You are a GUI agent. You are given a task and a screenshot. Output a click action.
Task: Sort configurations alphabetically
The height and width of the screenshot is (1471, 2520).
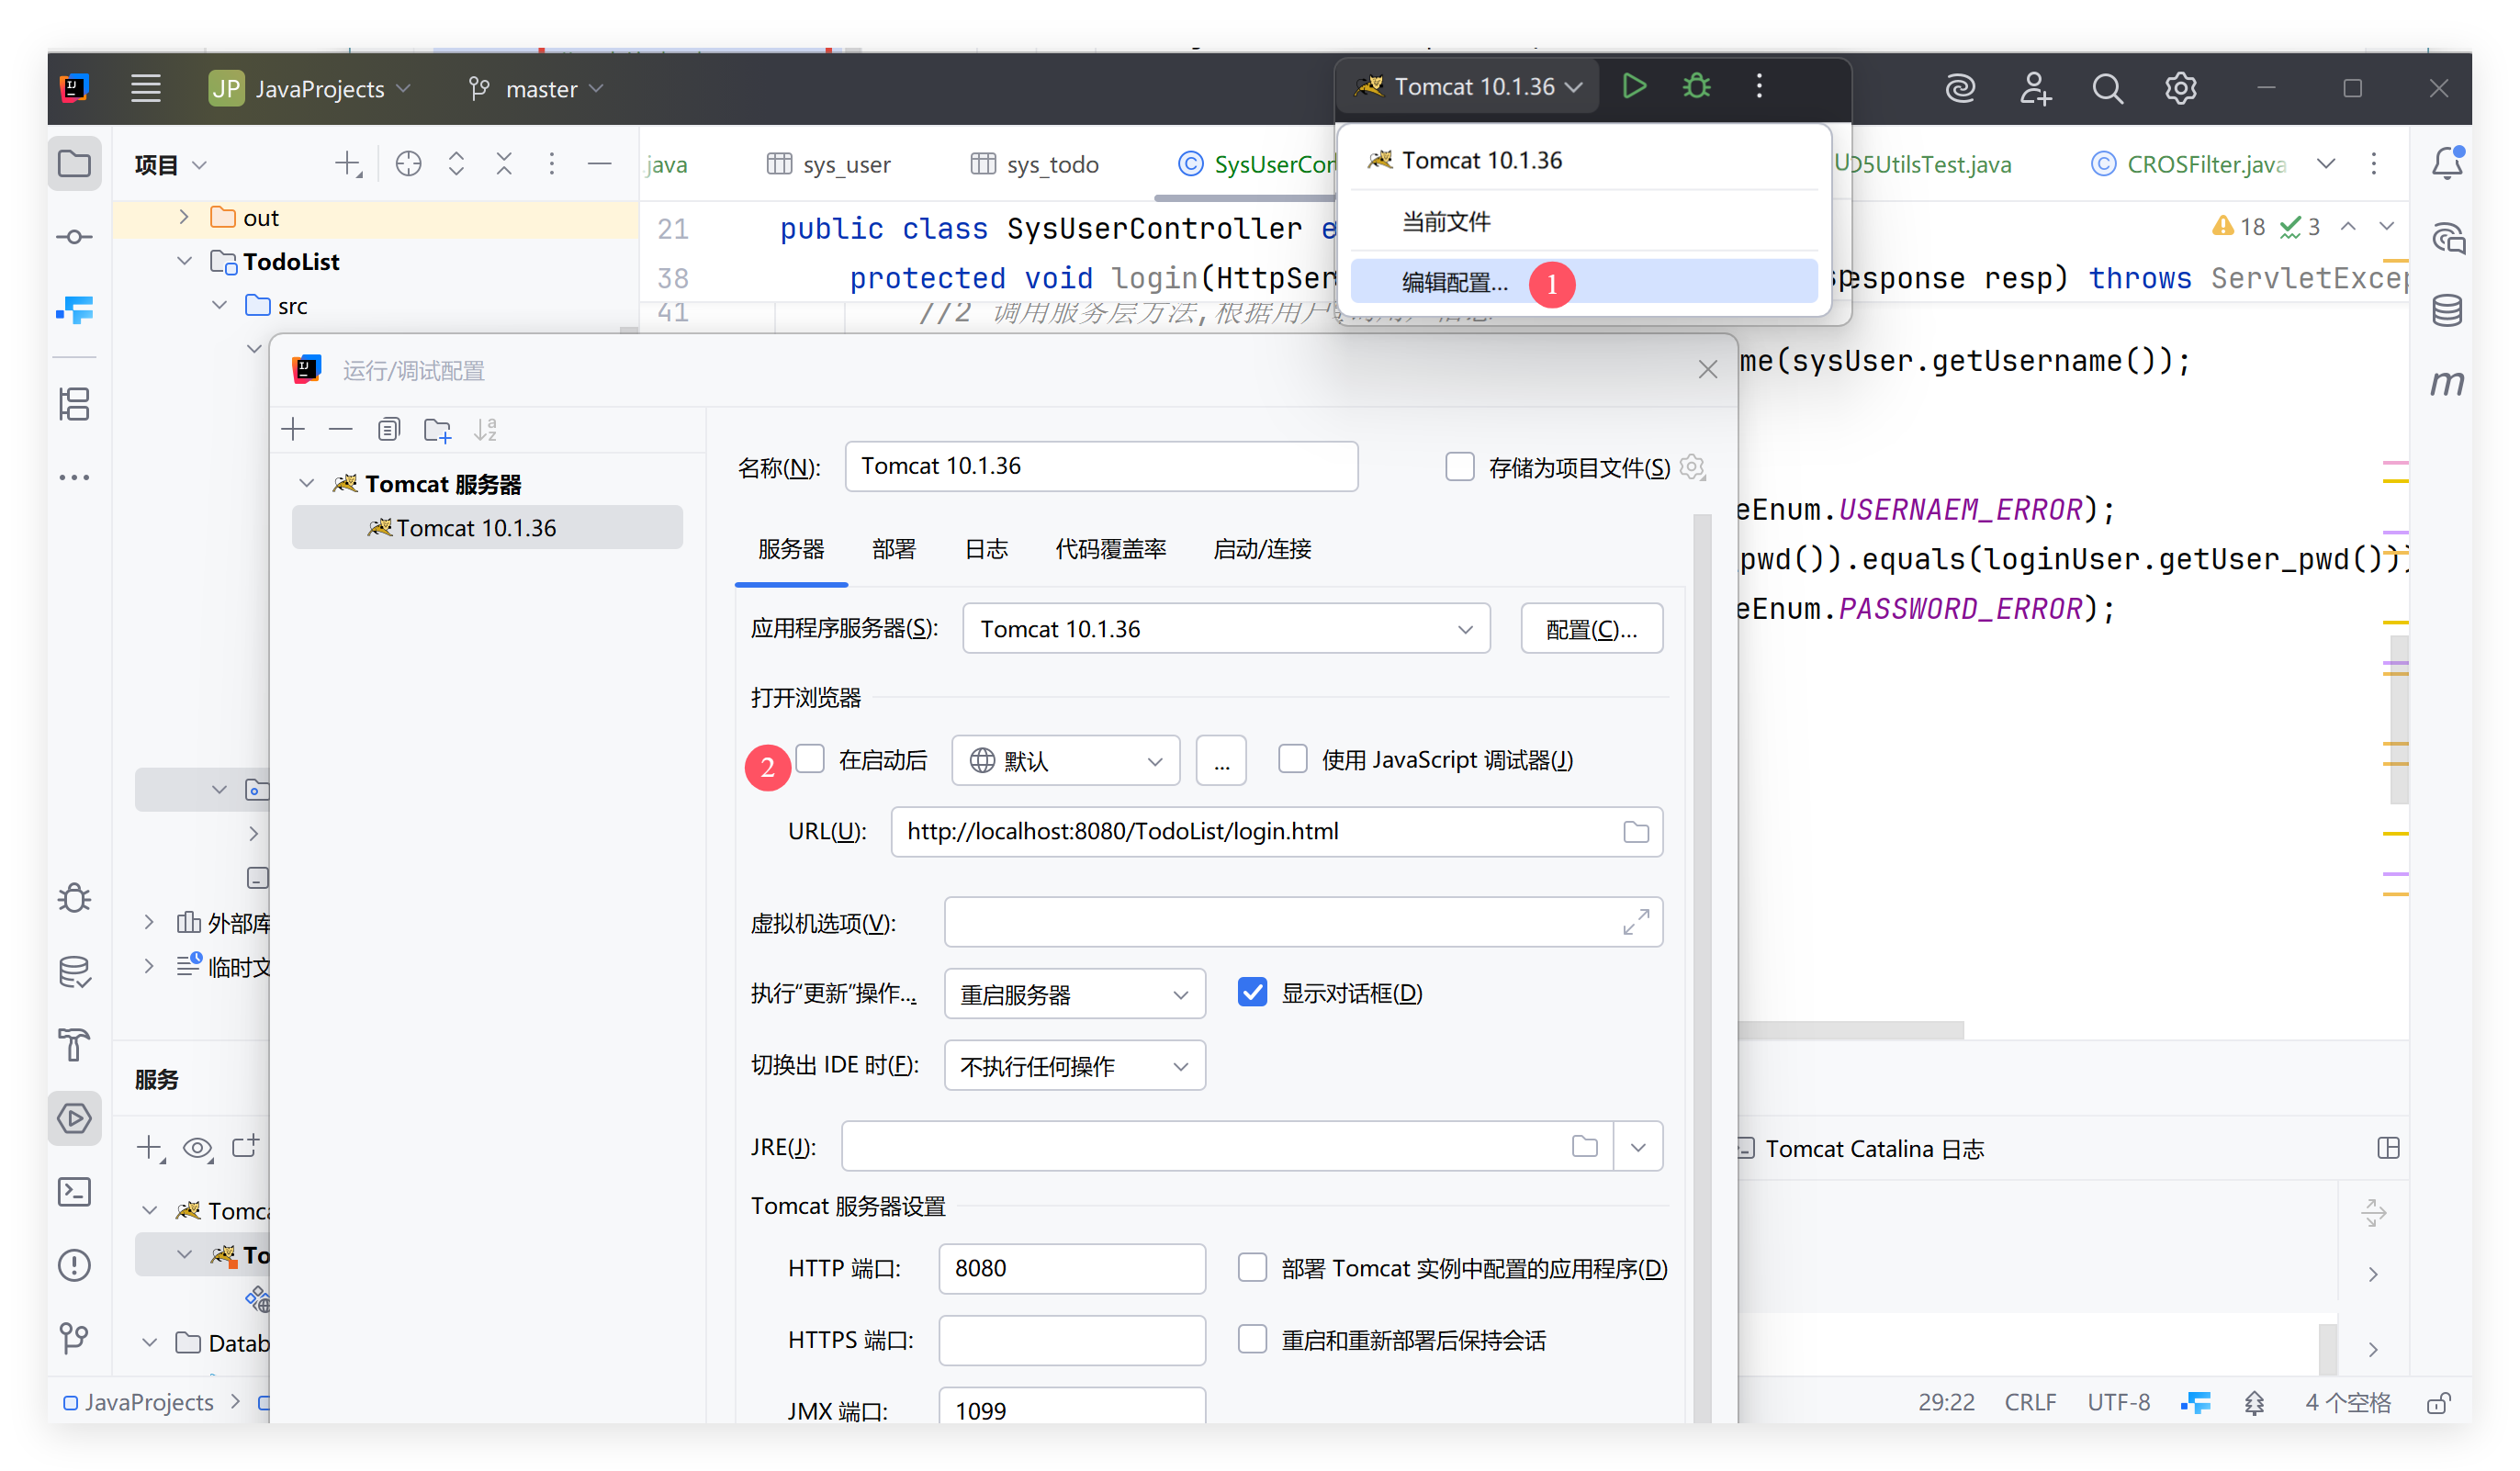486,429
